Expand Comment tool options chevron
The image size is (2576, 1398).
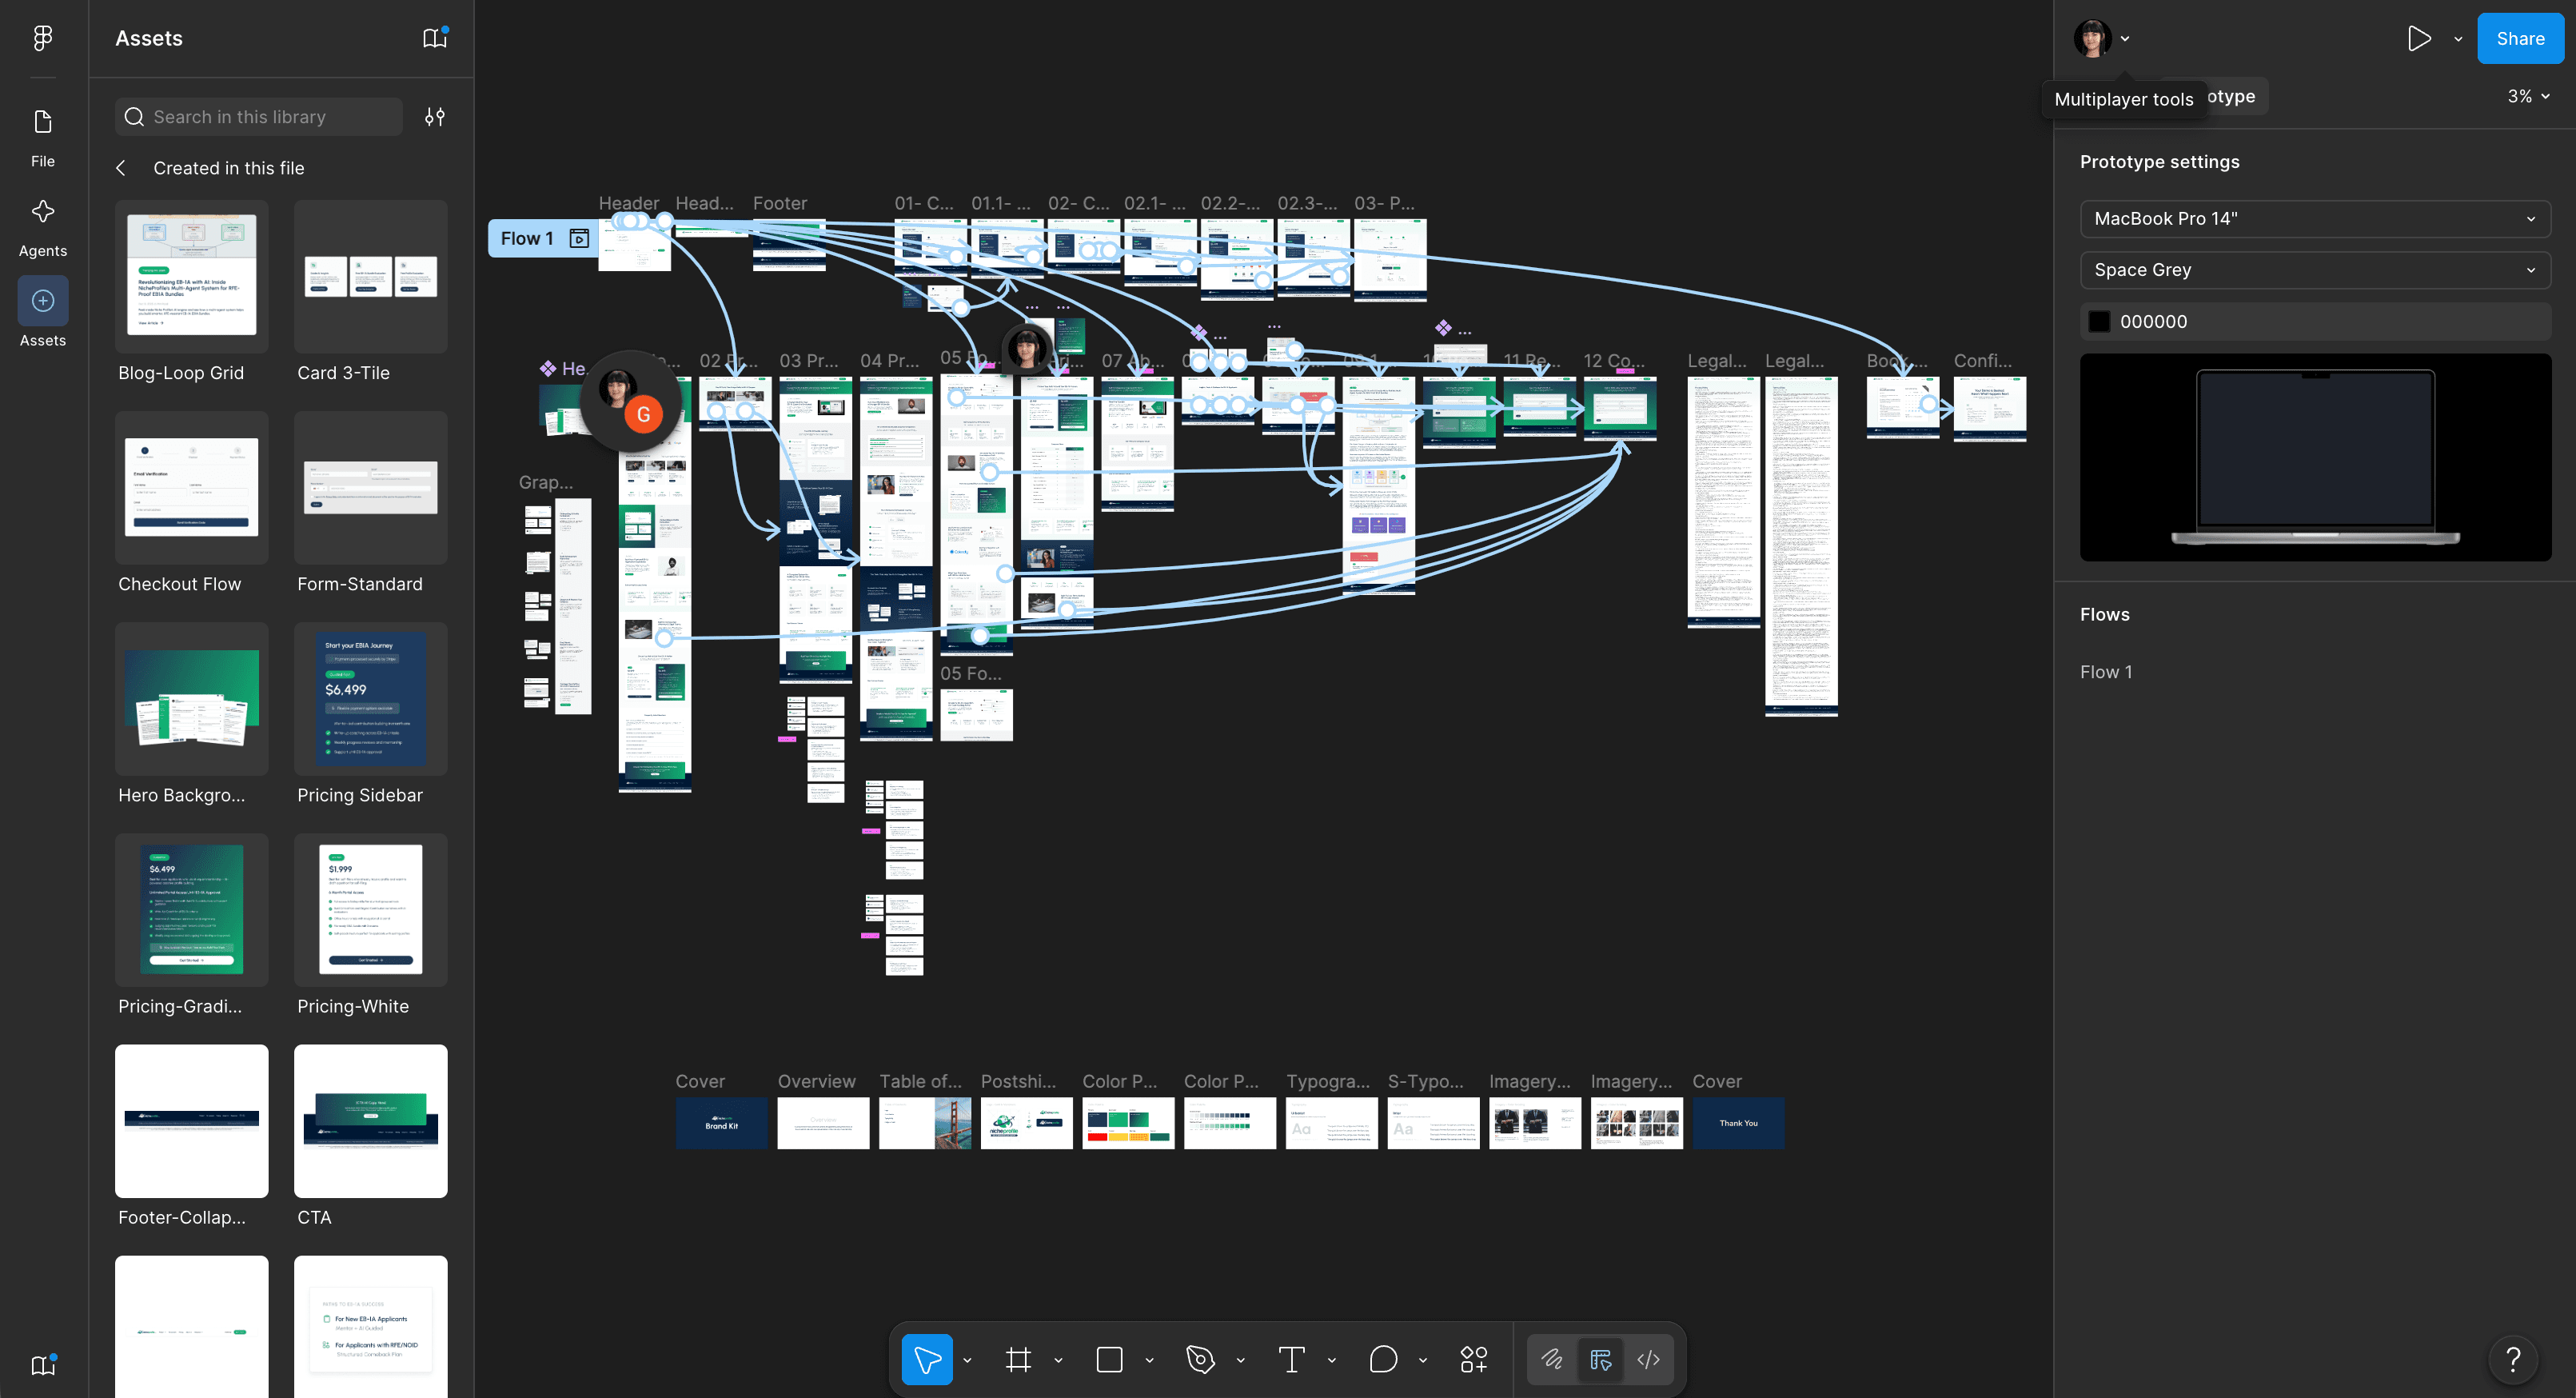1422,1360
